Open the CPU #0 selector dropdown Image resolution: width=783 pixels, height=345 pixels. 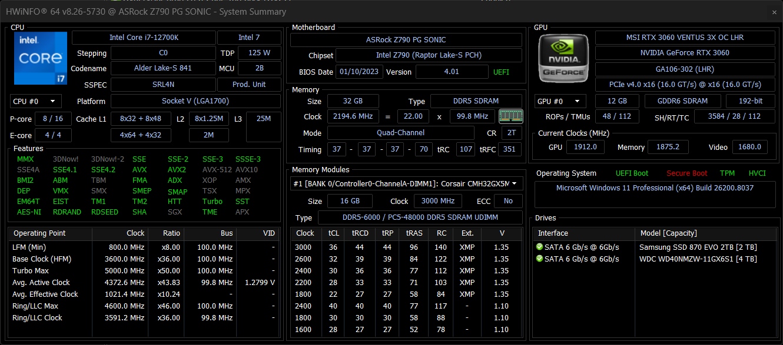click(36, 101)
